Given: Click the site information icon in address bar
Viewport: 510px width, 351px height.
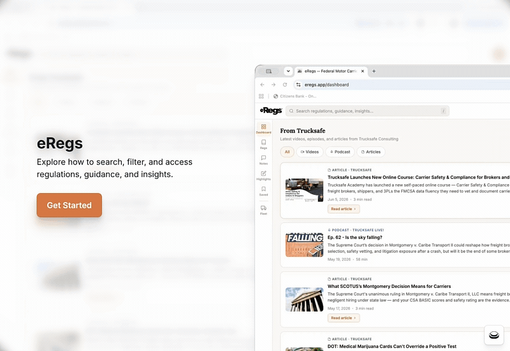Looking at the screenshot, I should [x=298, y=85].
